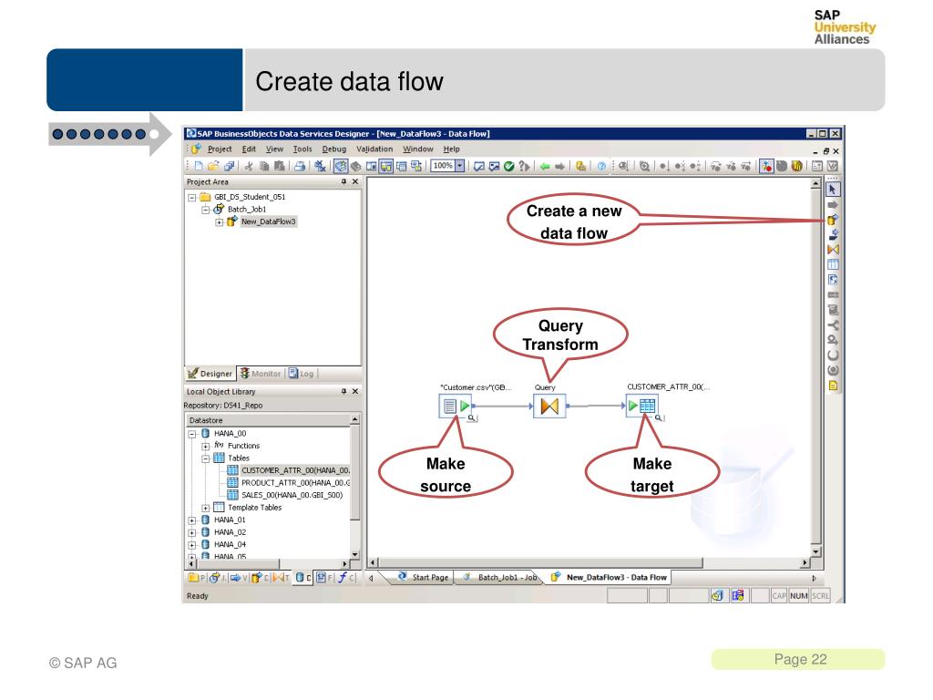
Task: Open the Help menu
Action: (x=452, y=149)
